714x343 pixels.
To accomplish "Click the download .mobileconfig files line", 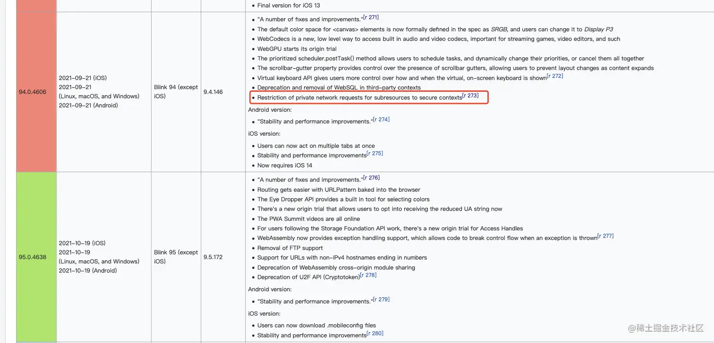I will coord(316,326).
